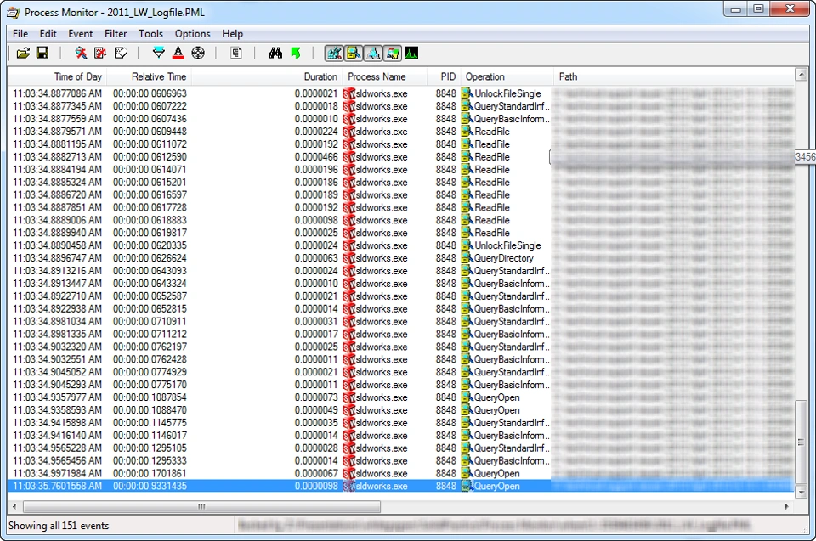Click status text Showing all 151 events
The image size is (816, 541).
tap(59, 526)
